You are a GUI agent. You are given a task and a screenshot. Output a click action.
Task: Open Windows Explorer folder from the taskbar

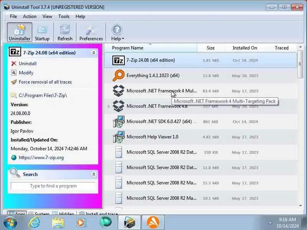58,223
